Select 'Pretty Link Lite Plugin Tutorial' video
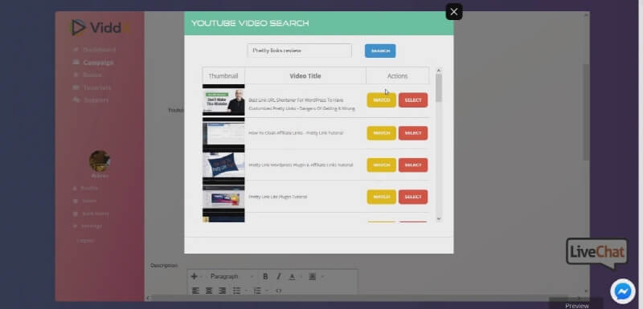Screen dimensions: 643x309 tap(413, 197)
